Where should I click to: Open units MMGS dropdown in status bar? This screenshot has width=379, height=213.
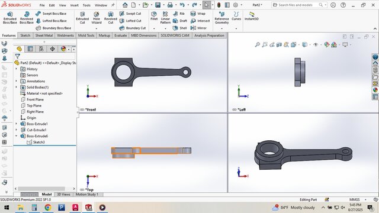[365, 199]
